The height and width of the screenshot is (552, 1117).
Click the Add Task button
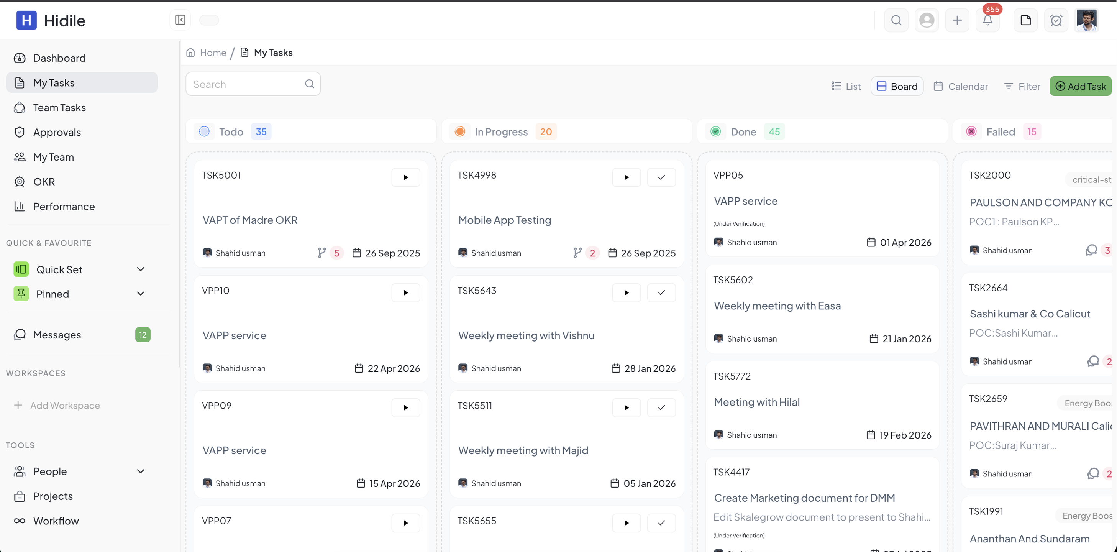[1080, 86]
